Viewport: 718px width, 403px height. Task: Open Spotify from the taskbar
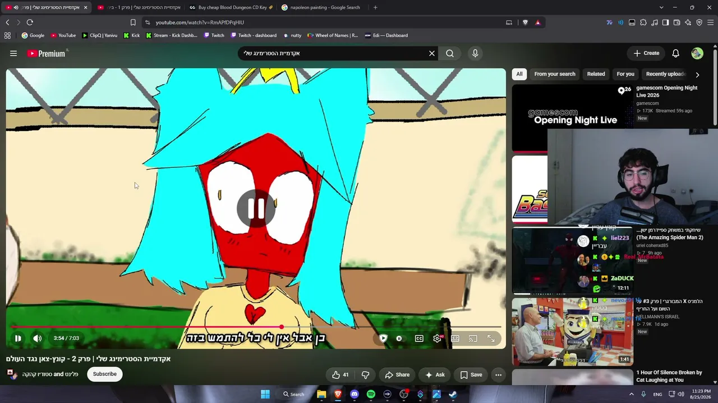pos(371,394)
